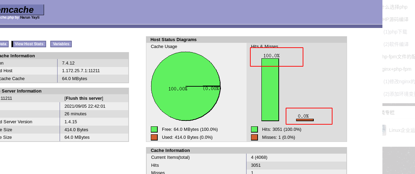The height and width of the screenshot is (174, 415).
Task: Click the green Hits legend swatch
Action: tap(254, 129)
